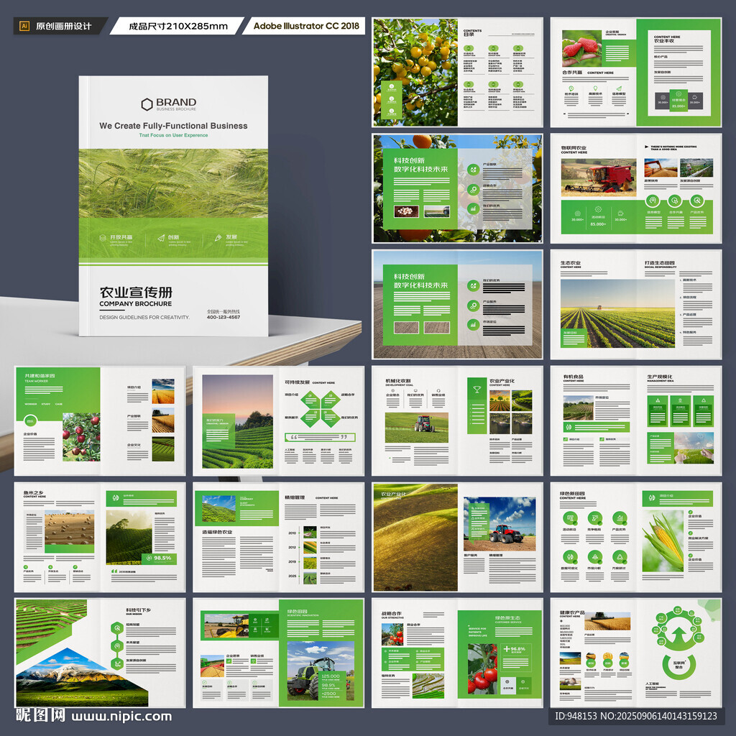
Task: Click the 原创画册设计 label
Action: pyautogui.click(x=63, y=27)
